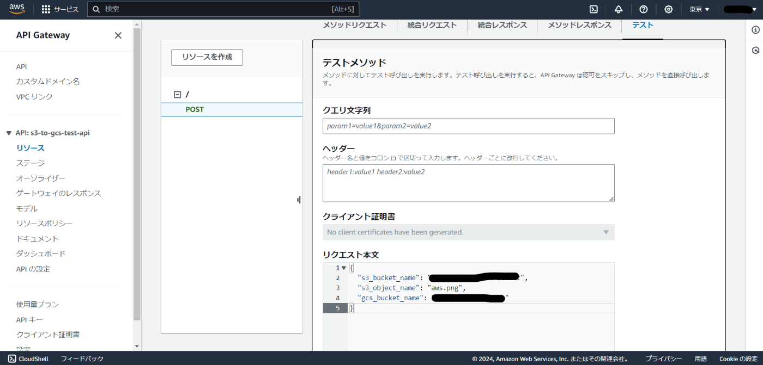Screen dimensions: 763x365
Task: Click the リソースを作成 button
Action: click(207, 57)
